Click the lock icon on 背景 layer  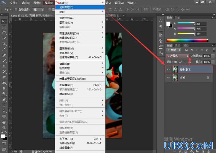coord(208,78)
